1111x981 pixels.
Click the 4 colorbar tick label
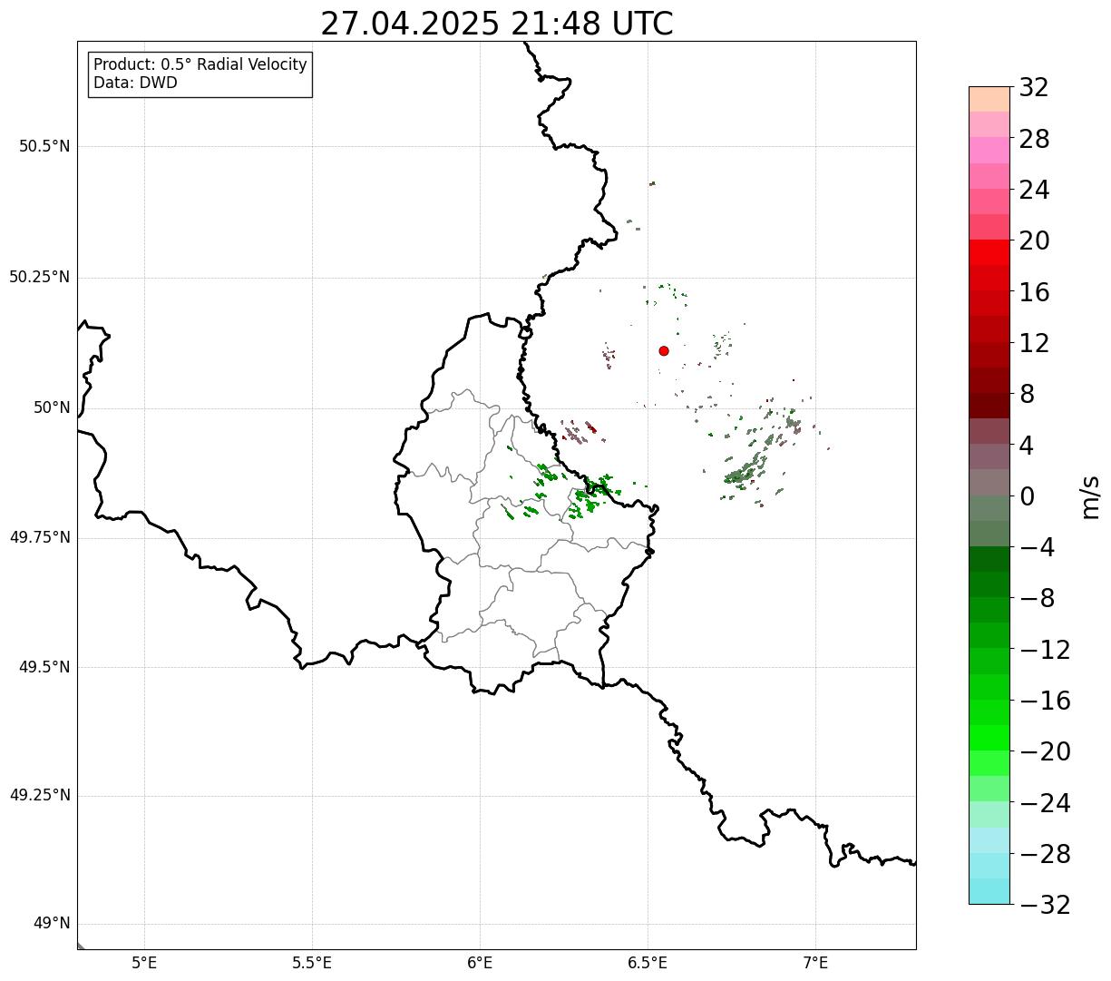click(x=1027, y=446)
